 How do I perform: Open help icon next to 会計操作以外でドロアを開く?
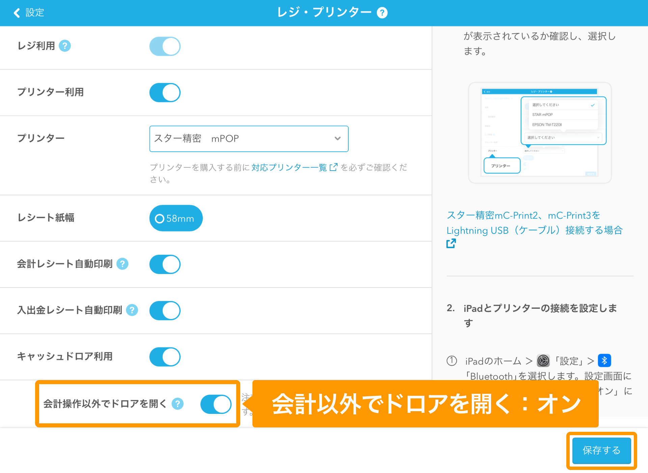[x=178, y=404]
